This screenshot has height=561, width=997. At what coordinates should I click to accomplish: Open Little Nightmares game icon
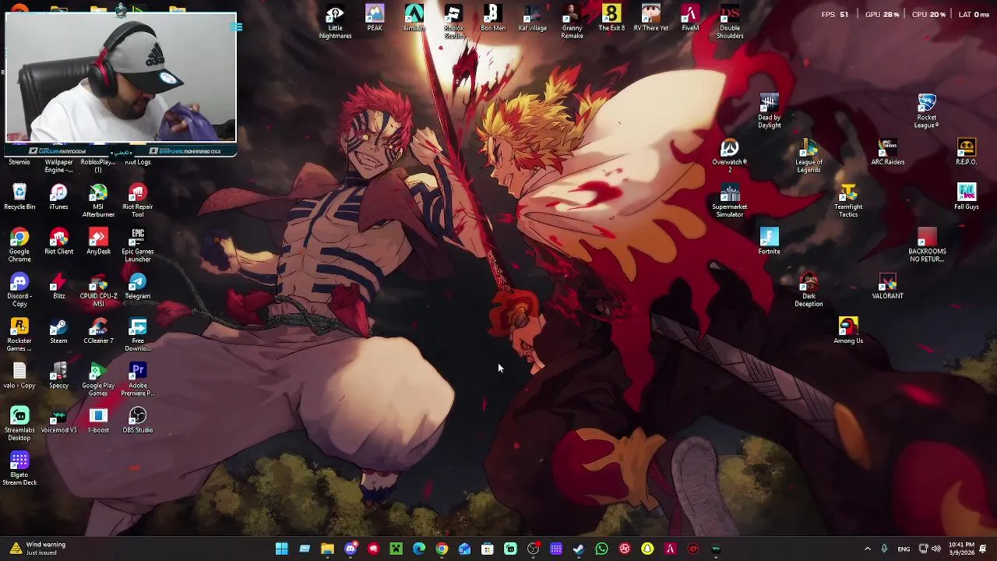point(335,21)
